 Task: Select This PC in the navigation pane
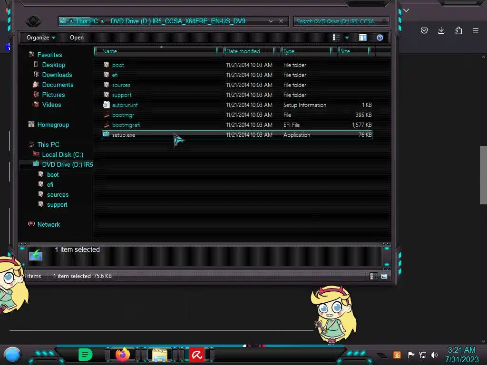48,144
